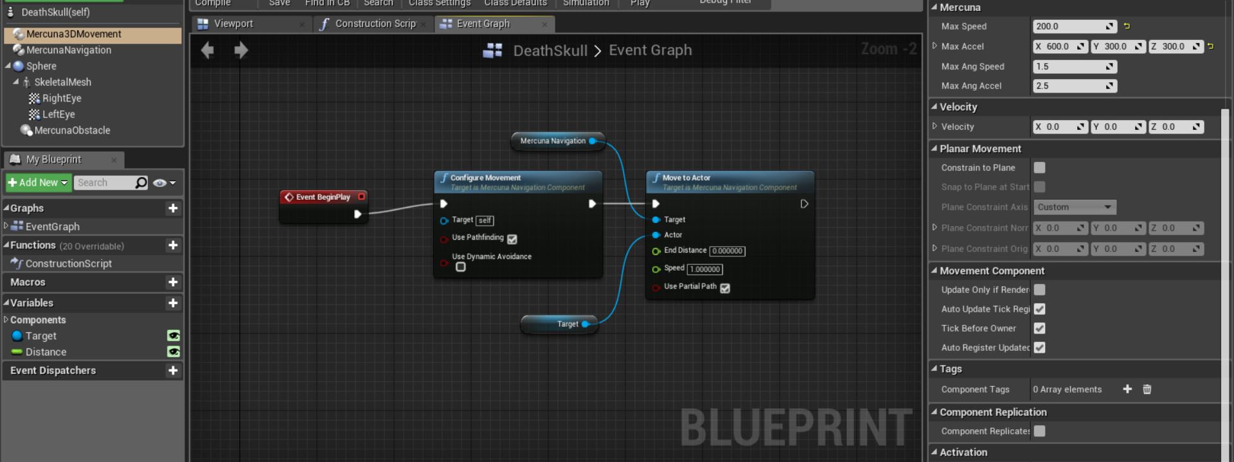
Task: Uncheck Use Pathfinding on Configure Movement node
Action: click(x=512, y=239)
